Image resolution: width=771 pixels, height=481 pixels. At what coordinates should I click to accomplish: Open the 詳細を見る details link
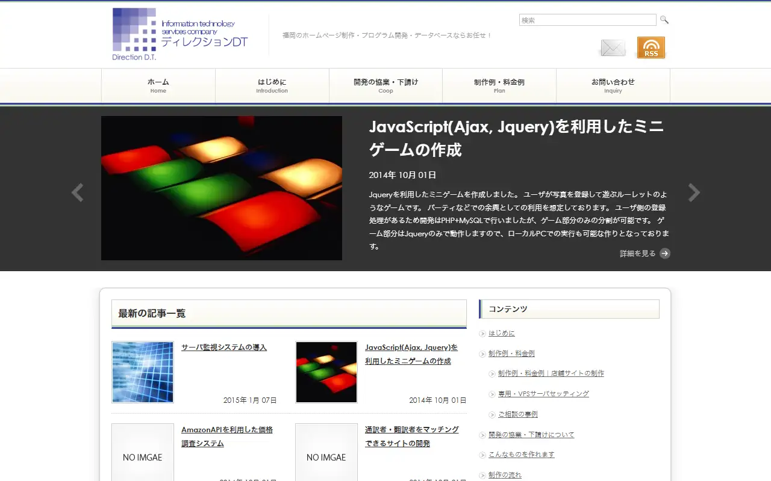click(x=638, y=253)
